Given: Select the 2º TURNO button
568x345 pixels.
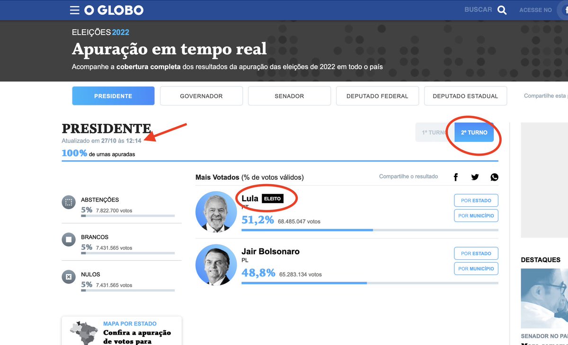Looking at the screenshot, I should 474,133.
